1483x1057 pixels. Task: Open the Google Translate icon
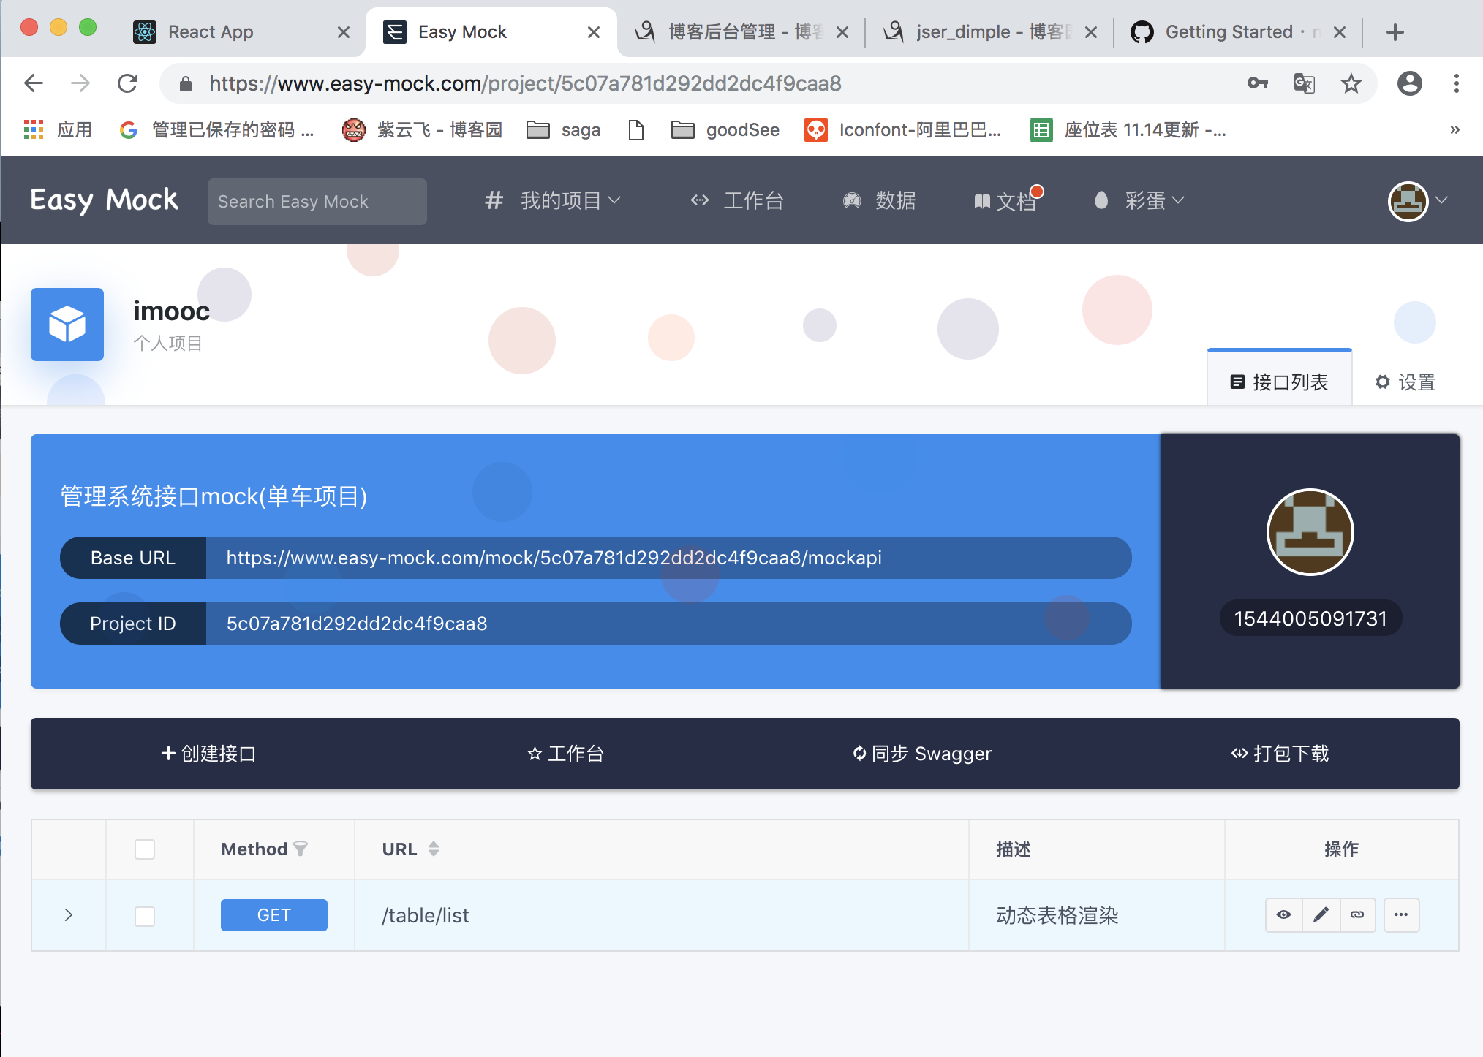tap(1305, 83)
